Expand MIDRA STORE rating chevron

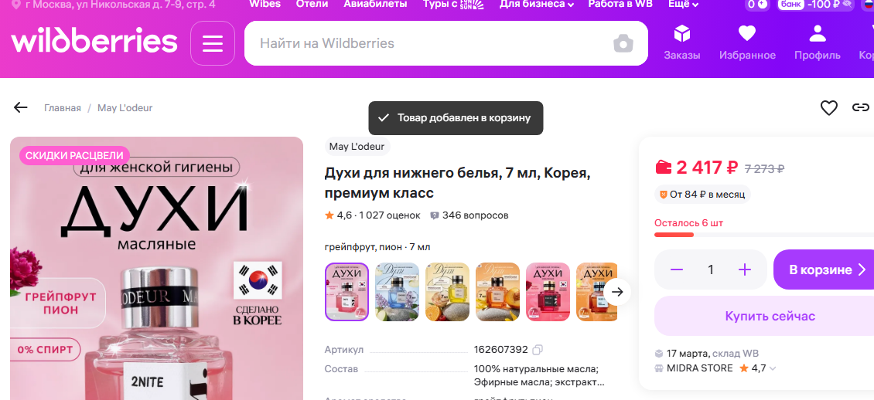pos(773,368)
